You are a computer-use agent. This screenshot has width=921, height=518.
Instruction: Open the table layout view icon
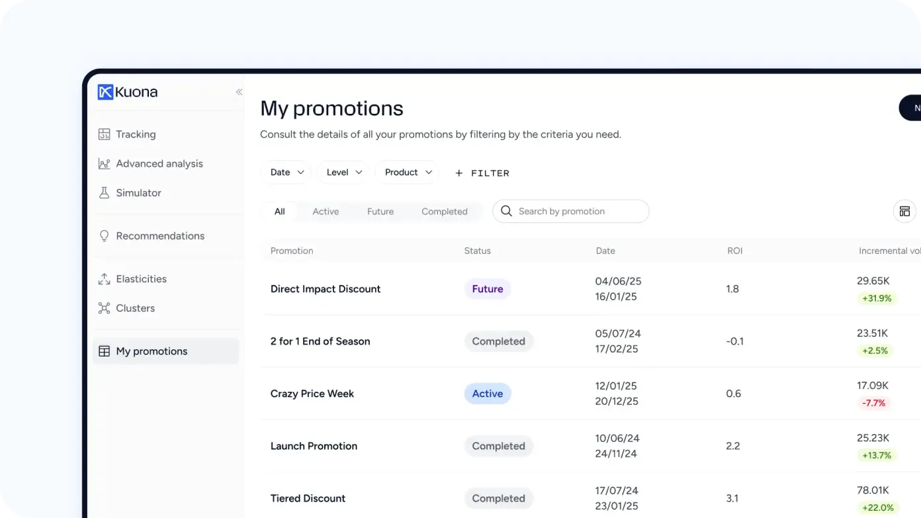click(x=904, y=212)
